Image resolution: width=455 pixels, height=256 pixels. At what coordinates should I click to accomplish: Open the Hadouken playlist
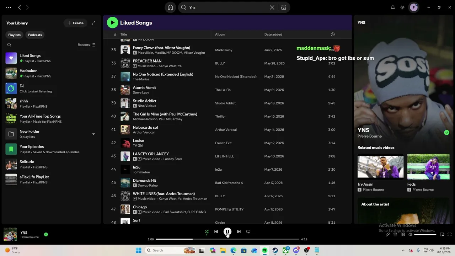[52, 73]
